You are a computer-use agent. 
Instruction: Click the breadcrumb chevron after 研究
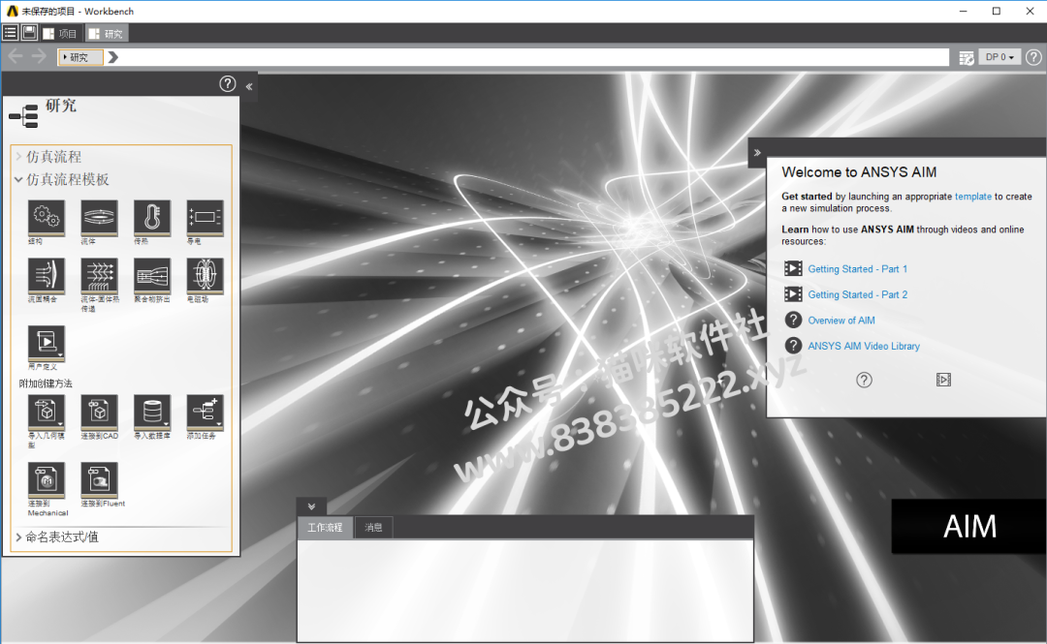click(x=112, y=57)
